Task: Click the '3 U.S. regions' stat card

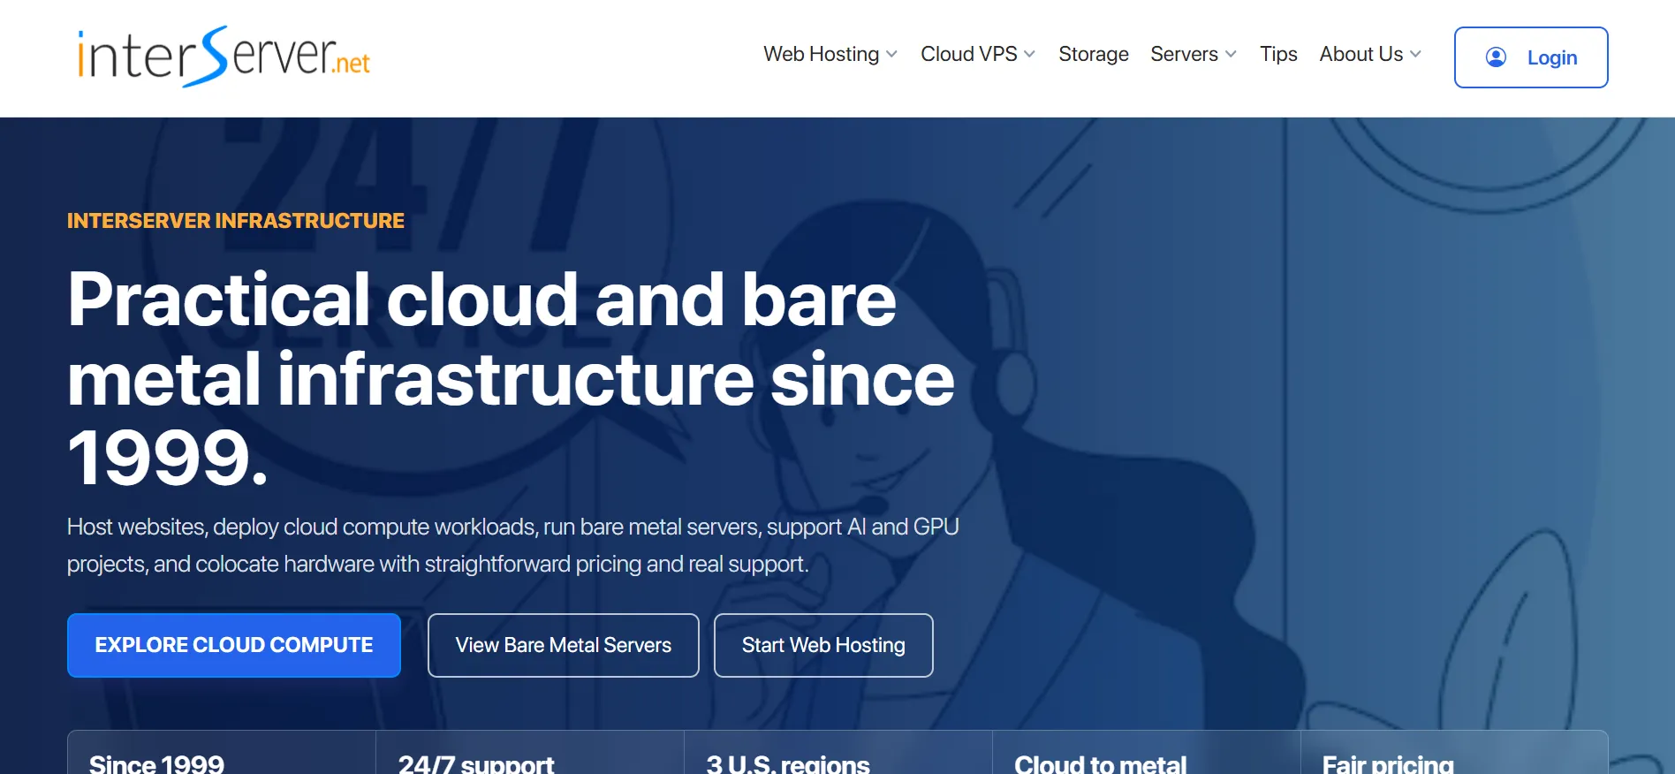Action: tap(838, 753)
